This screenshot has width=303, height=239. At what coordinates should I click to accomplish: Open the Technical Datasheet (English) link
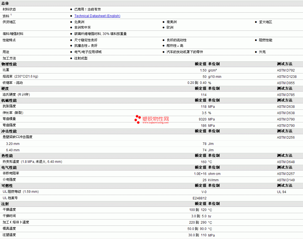[x=97, y=16]
